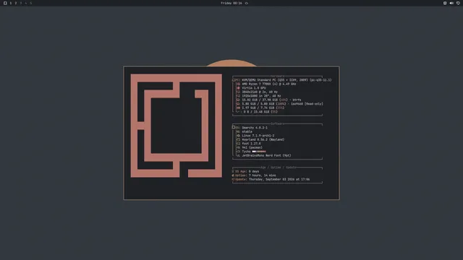This screenshot has height=260, width=463.
Task: Click the tray icon left of the speaker
Action: tap(445, 3)
